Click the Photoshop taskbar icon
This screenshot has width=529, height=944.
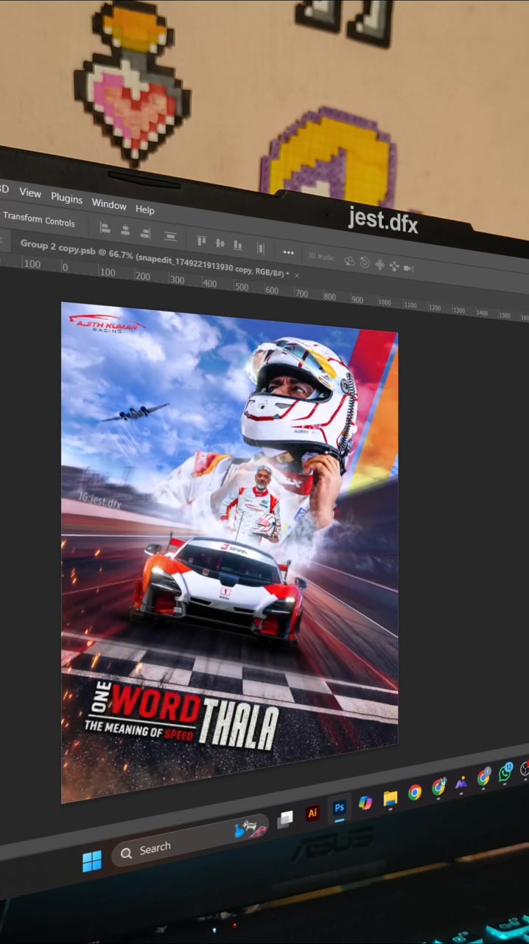(339, 808)
